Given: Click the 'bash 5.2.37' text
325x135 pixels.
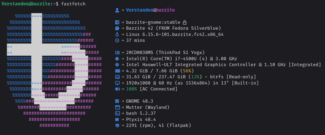Looking at the screenshot, I should tap(141, 113).
